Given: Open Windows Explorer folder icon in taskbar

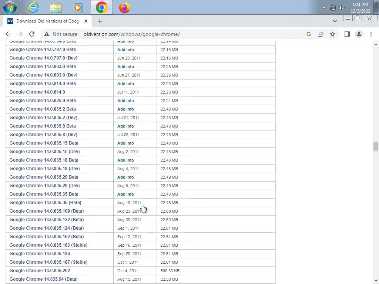Looking at the screenshot, I should (x=56, y=8).
